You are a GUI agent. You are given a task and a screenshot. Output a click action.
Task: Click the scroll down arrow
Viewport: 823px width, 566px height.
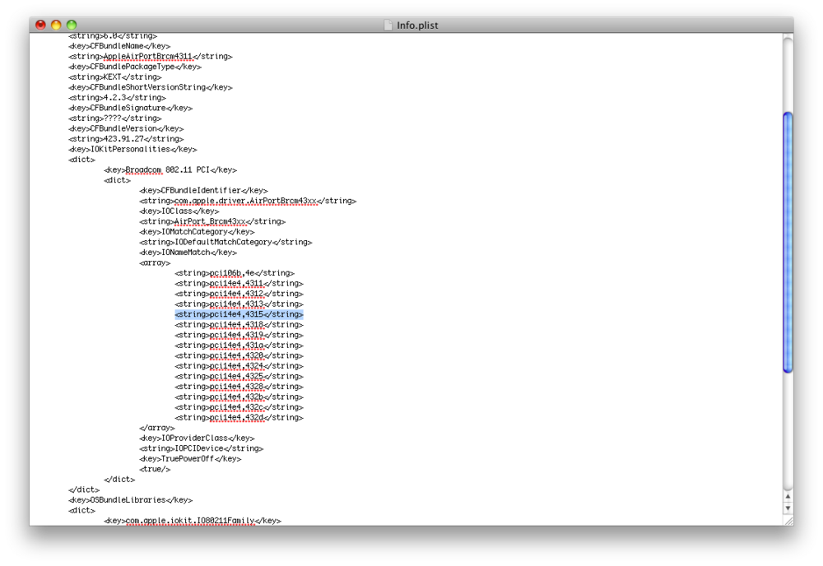788,508
